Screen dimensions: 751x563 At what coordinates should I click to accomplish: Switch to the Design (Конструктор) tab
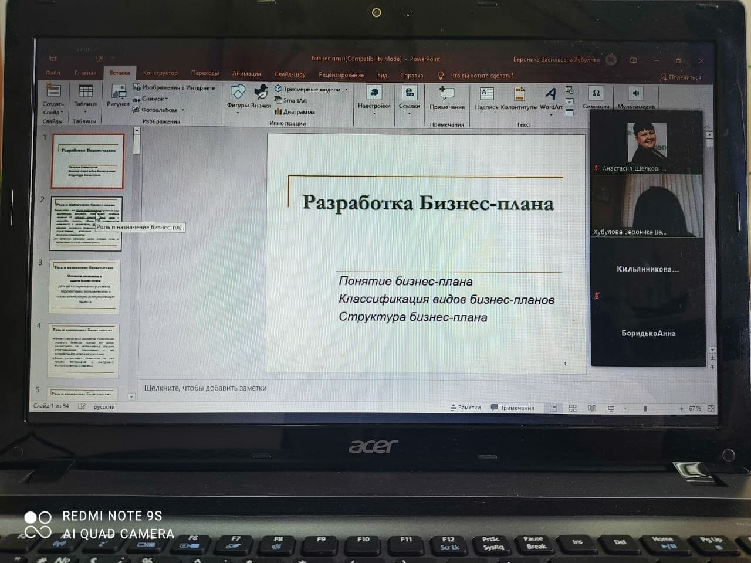(x=160, y=73)
